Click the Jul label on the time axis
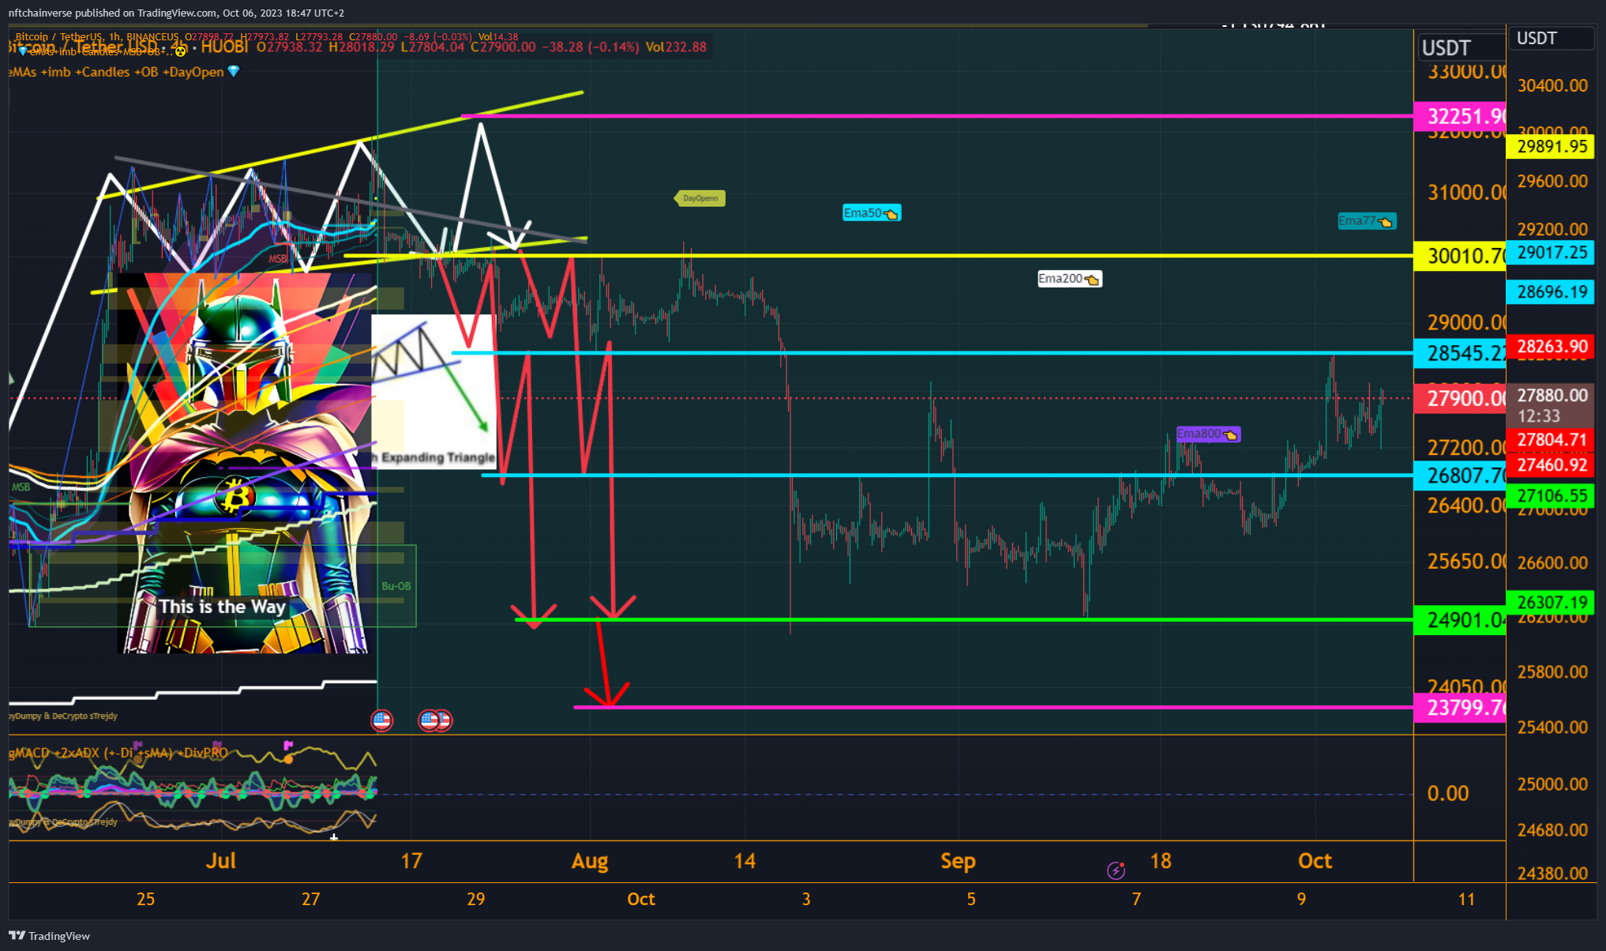This screenshot has width=1606, height=951. click(220, 860)
